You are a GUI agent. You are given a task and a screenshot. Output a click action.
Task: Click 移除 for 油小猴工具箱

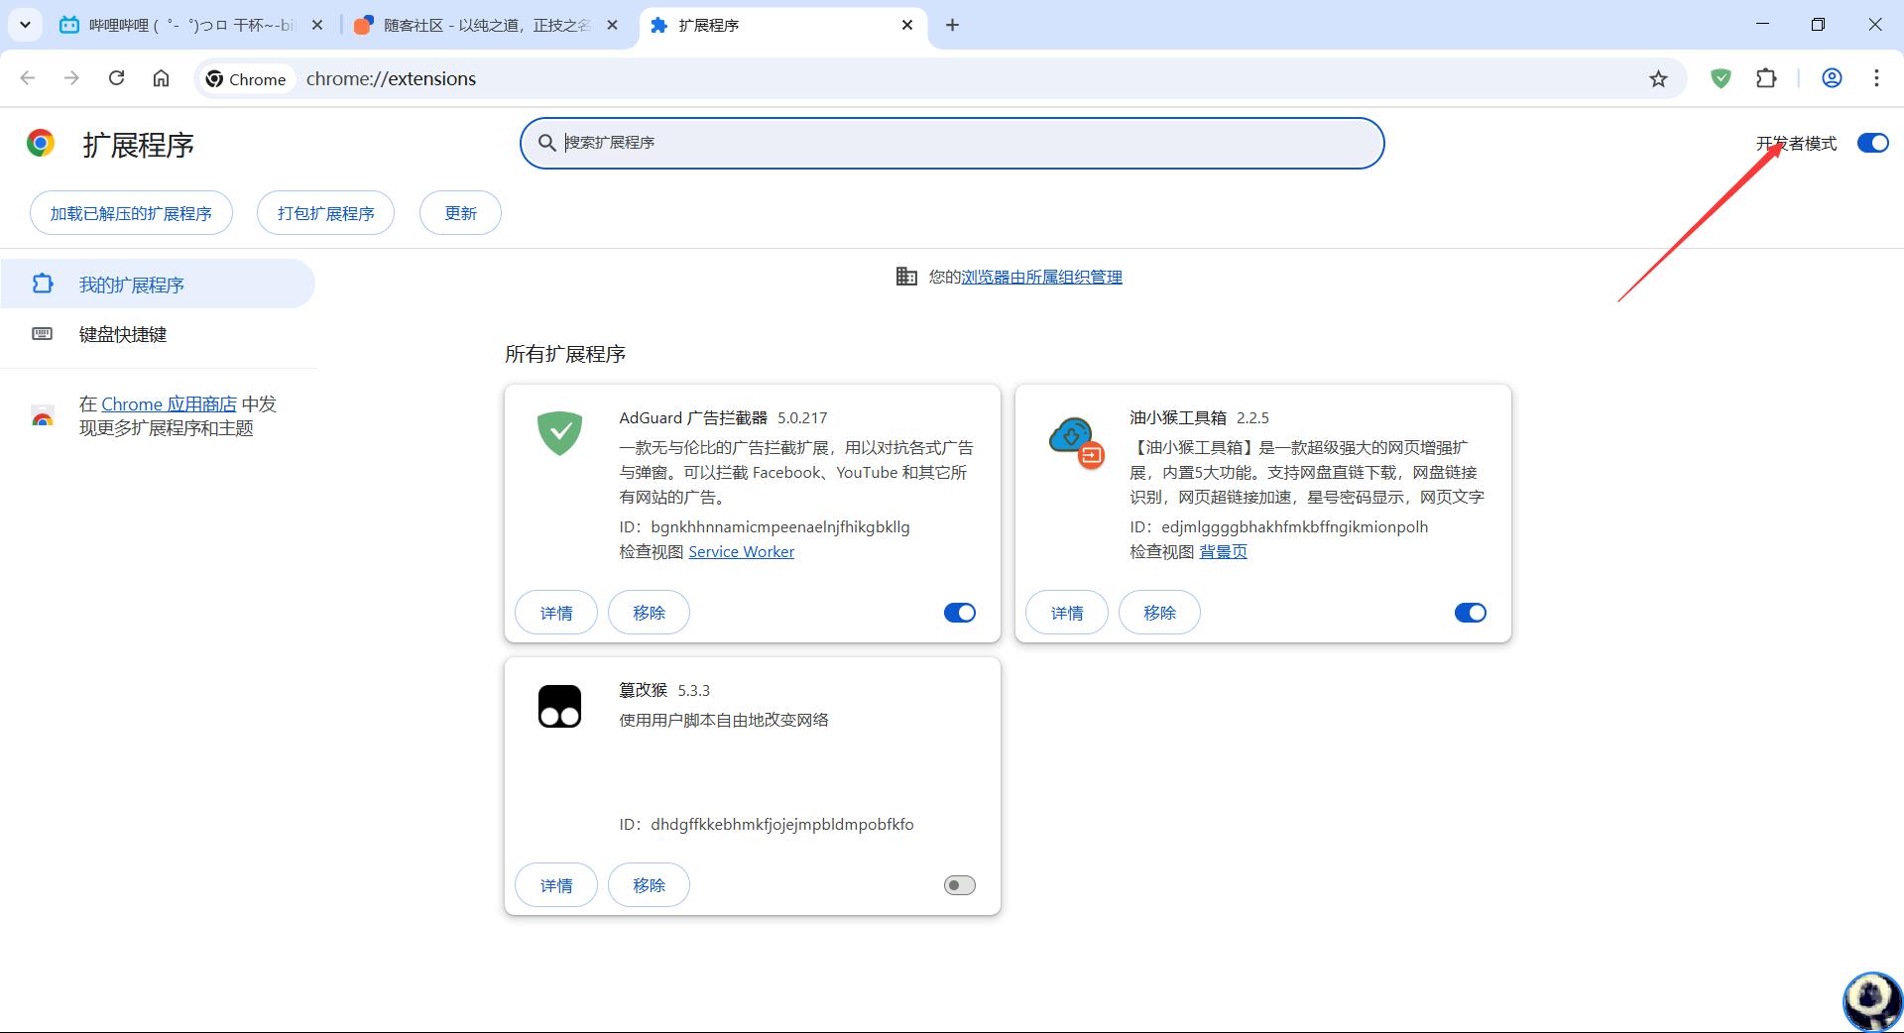click(1159, 613)
